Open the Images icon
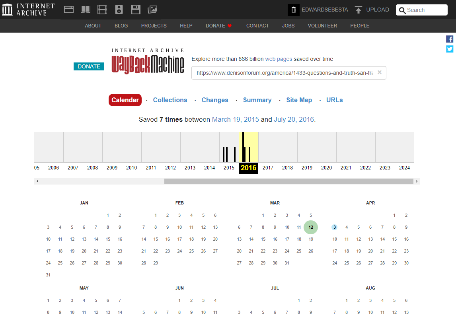The image size is (456, 321). pos(152,10)
